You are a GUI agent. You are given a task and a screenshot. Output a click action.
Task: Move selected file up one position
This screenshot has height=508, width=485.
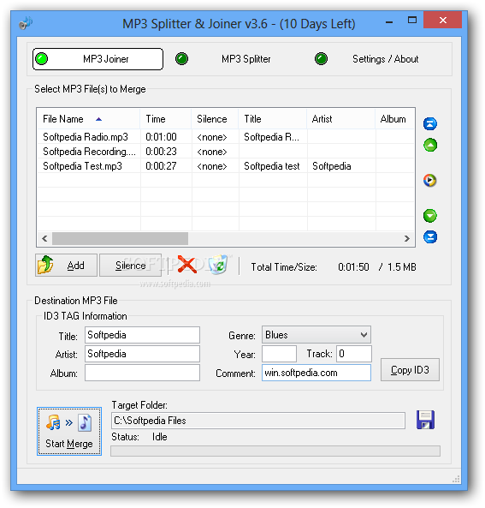[x=430, y=145]
